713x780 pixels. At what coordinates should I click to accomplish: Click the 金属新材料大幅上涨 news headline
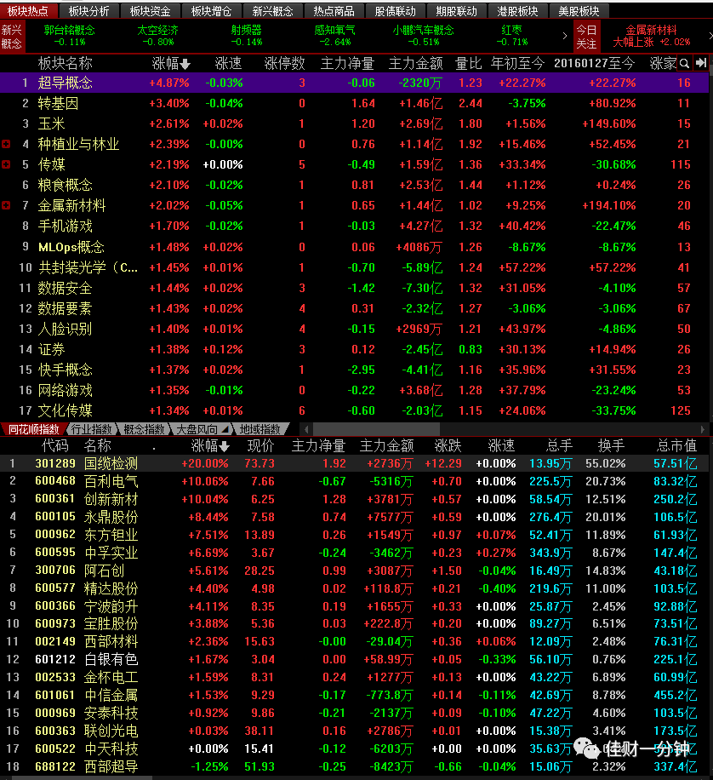point(652,36)
